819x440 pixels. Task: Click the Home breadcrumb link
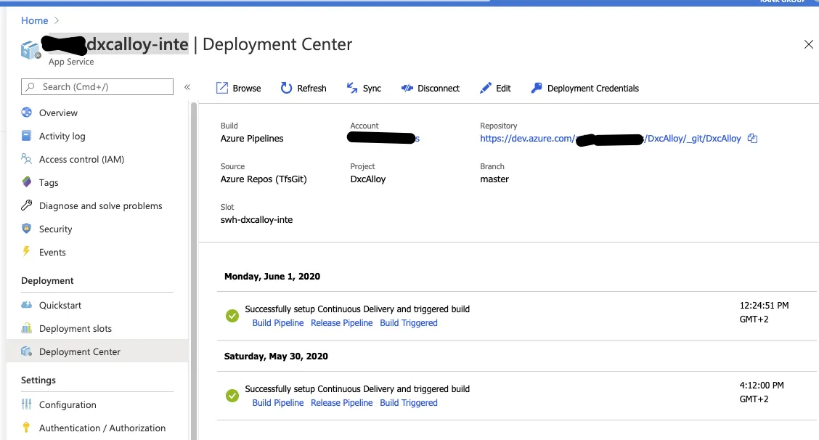click(x=34, y=20)
